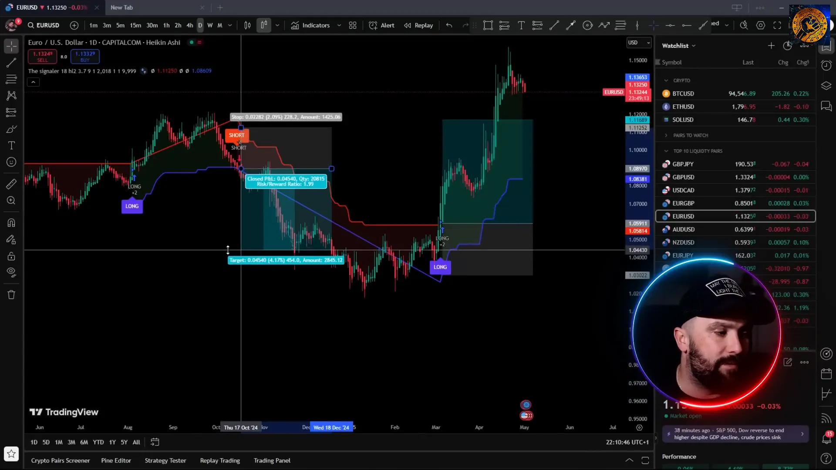This screenshot has width=836, height=470.
Task: Expand the timeframe interval dropdown
Action: pyautogui.click(x=230, y=25)
